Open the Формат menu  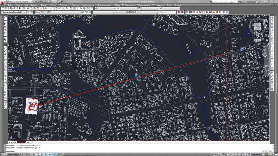[43, 5]
